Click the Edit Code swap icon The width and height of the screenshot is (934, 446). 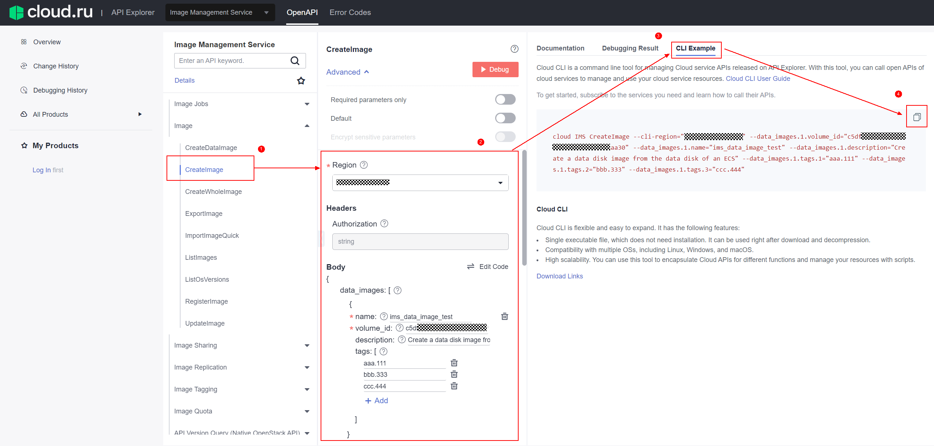pos(471,266)
